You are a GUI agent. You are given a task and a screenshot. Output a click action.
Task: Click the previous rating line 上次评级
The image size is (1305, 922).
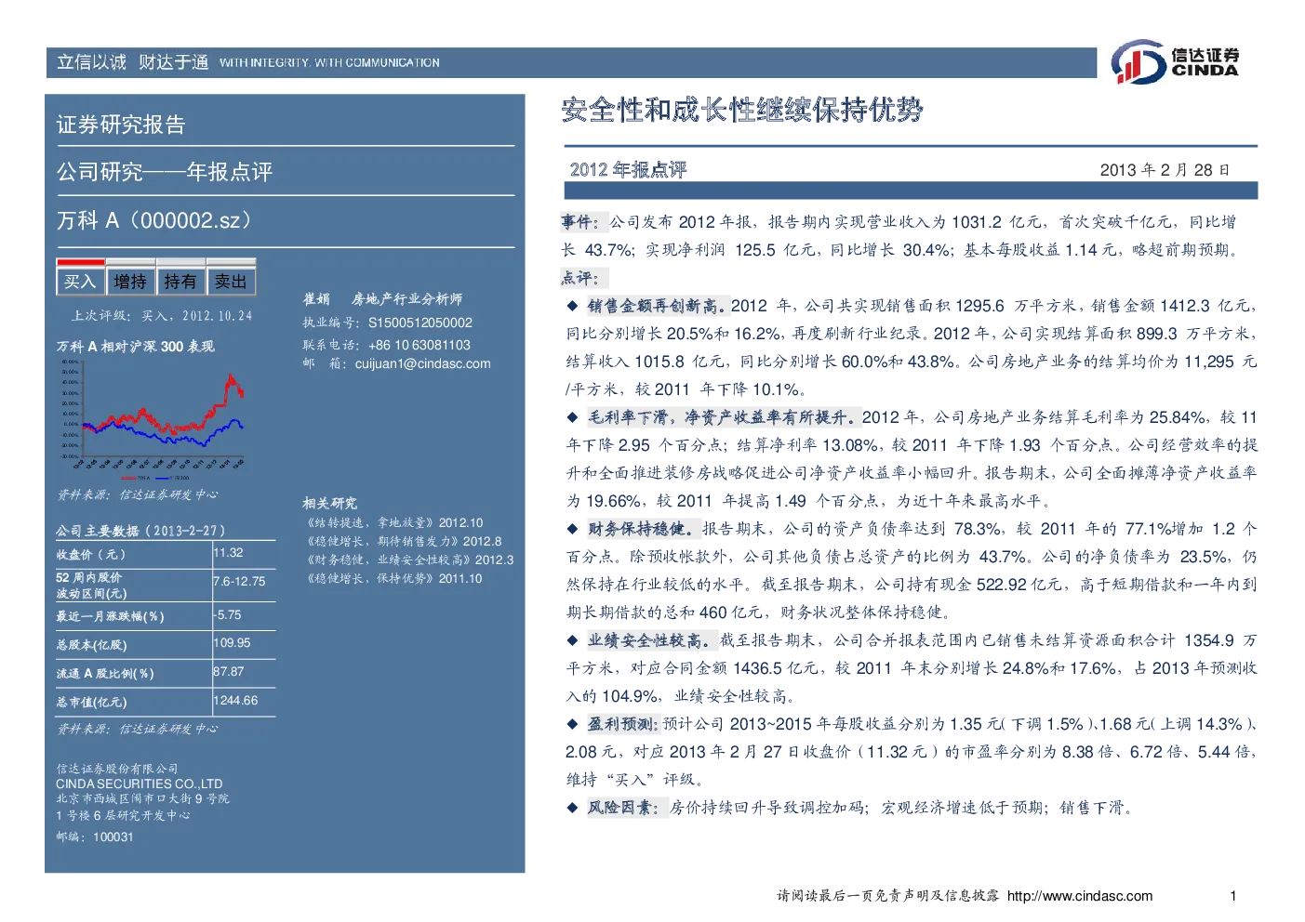162,316
